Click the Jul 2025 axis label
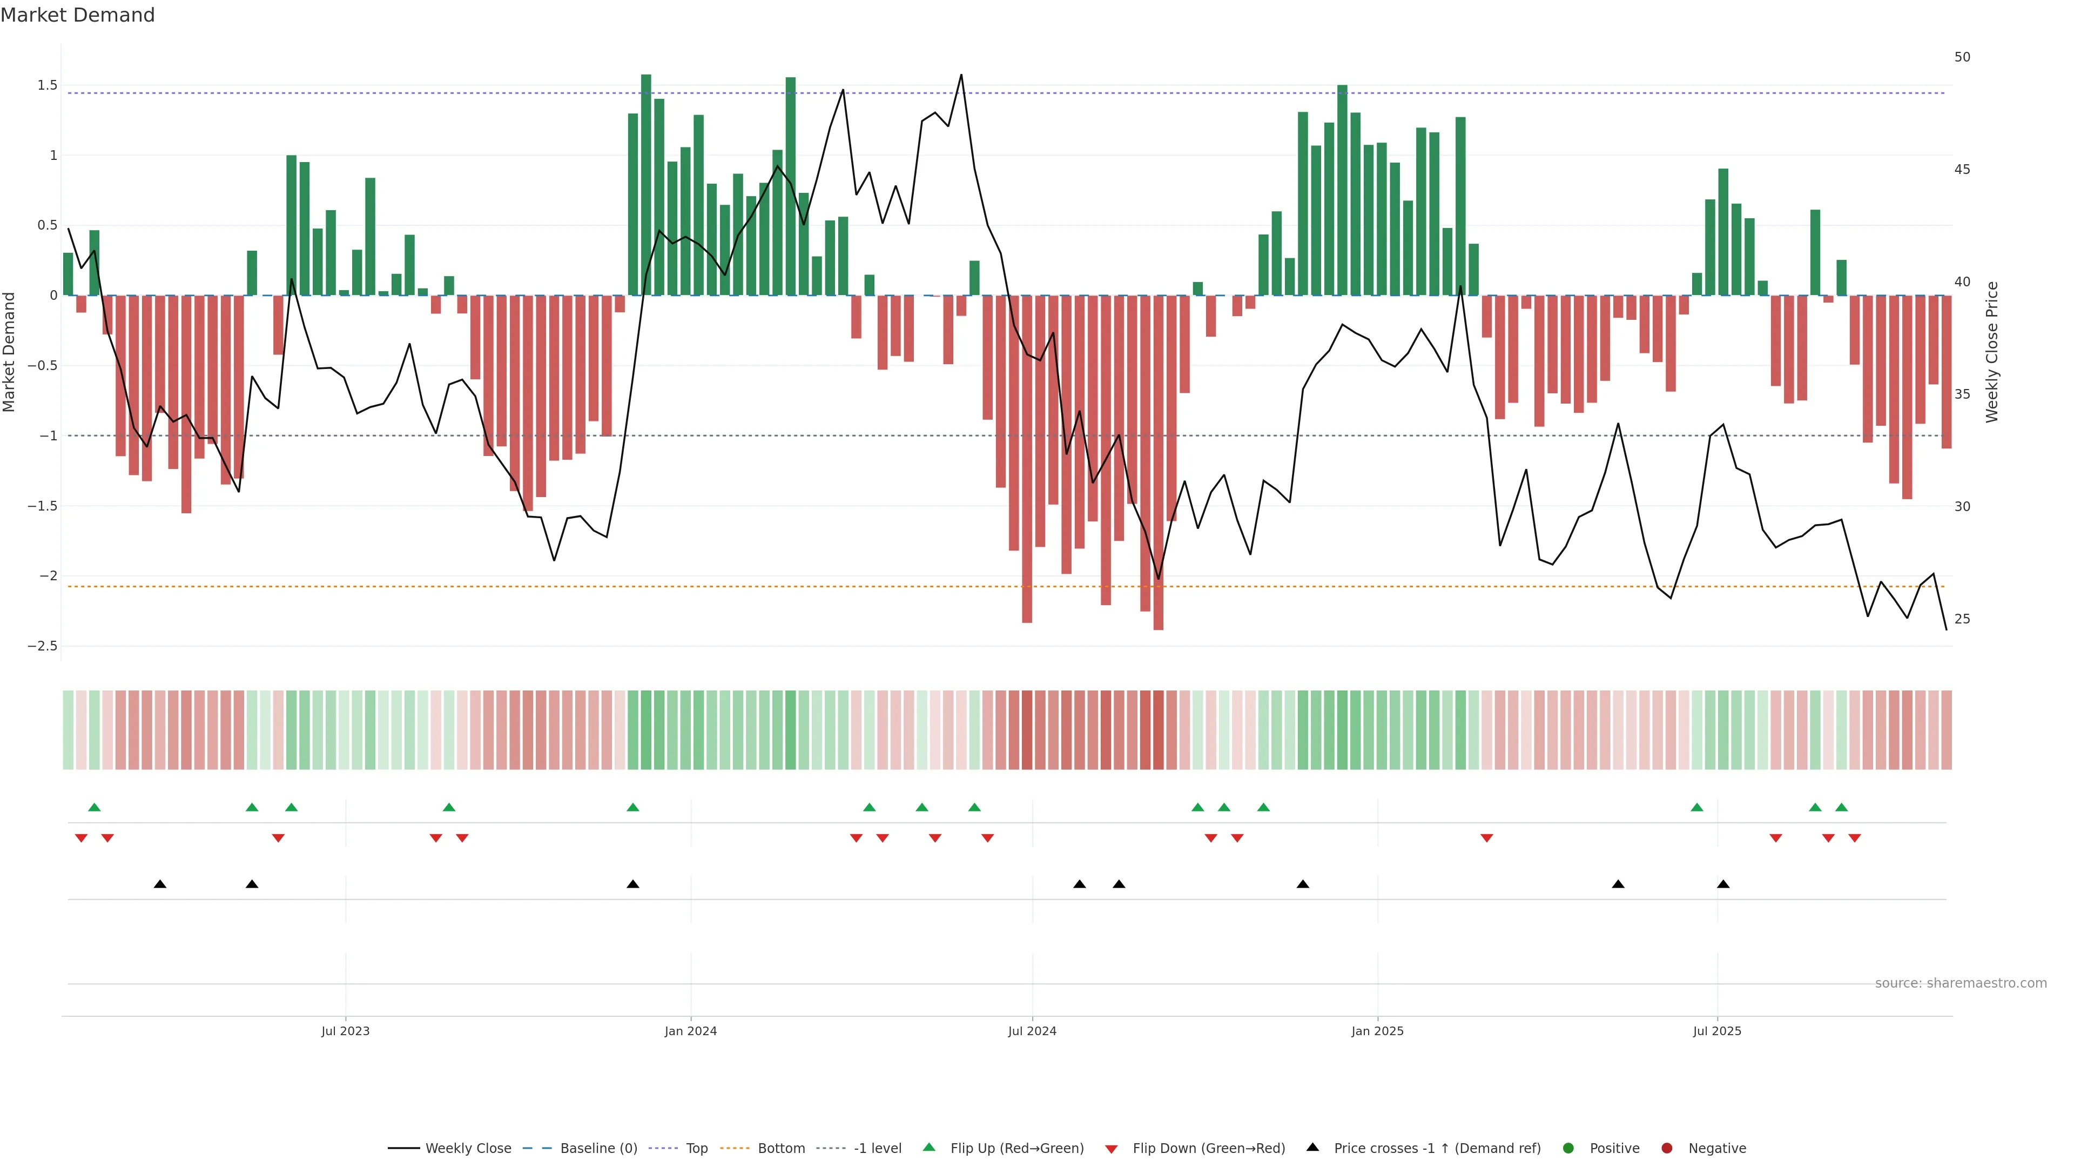Viewport: 2074px width, 1167px height. point(1716,1031)
